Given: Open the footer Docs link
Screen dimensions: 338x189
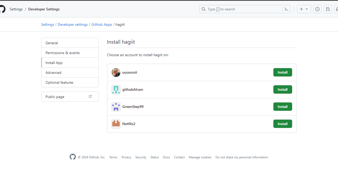Looking at the screenshot, I should coord(166,157).
